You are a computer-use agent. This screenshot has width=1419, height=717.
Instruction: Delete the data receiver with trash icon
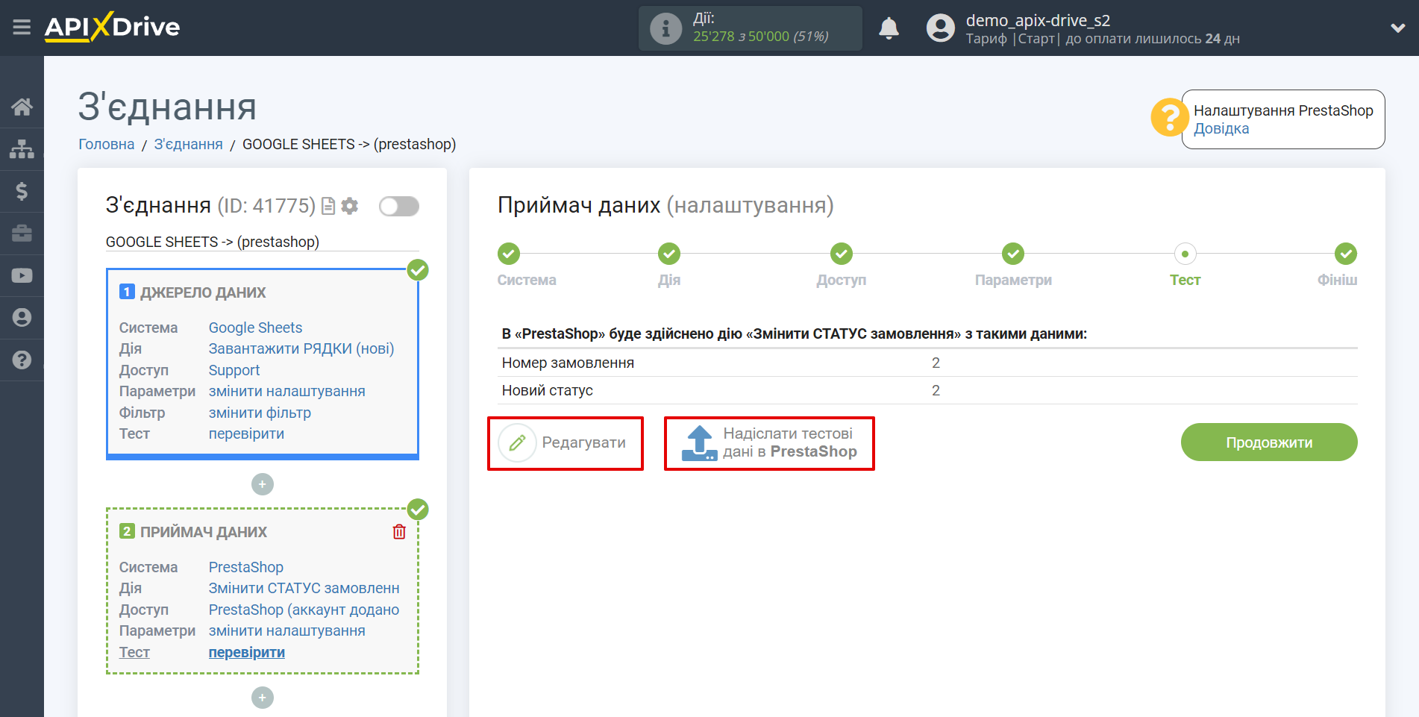click(x=399, y=531)
